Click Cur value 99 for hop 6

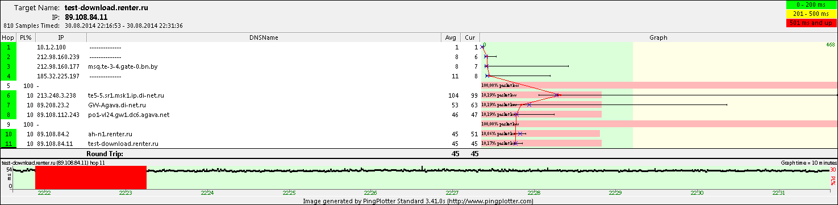(474, 95)
